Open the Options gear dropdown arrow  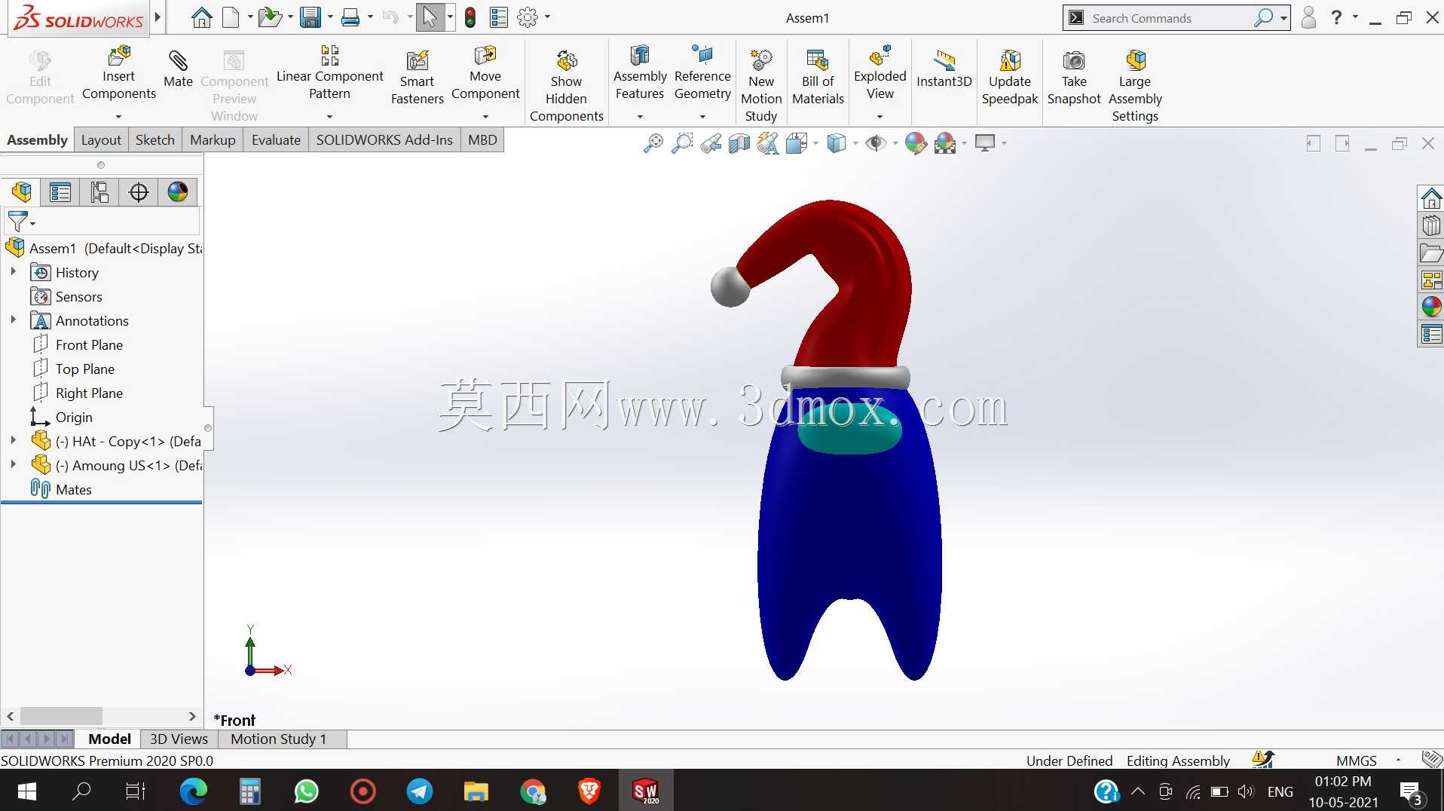click(x=547, y=17)
